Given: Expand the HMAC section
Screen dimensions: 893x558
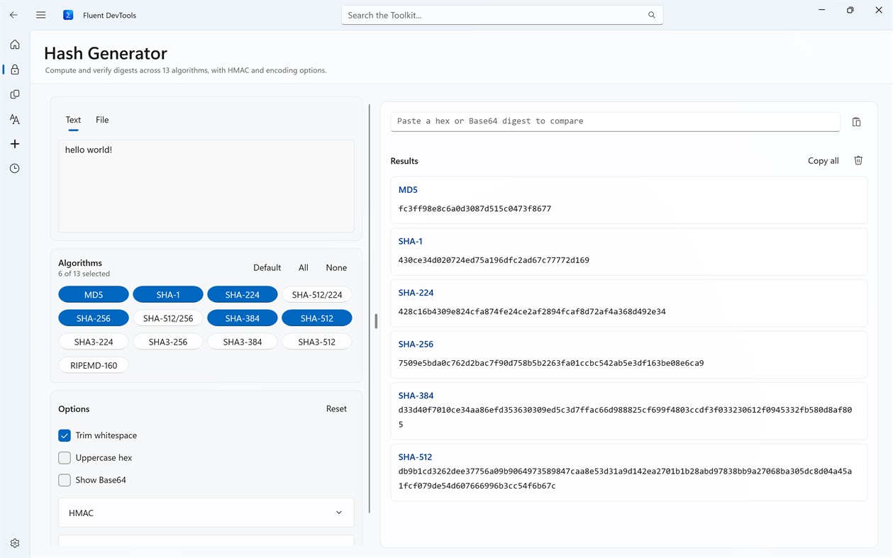Looking at the screenshot, I should (x=206, y=513).
